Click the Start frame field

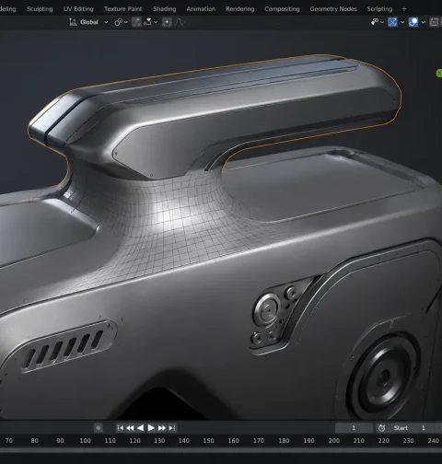413,428
